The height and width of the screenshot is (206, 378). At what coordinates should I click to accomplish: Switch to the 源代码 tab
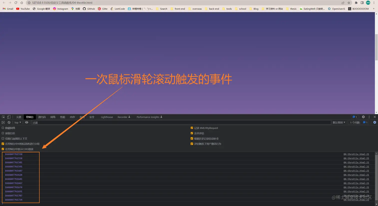pyautogui.click(x=42, y=117)
